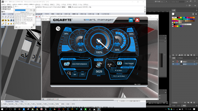This screenshot has height=111, width=198.
Task: Click the GPU gauge label
Action: coord(81,44)
